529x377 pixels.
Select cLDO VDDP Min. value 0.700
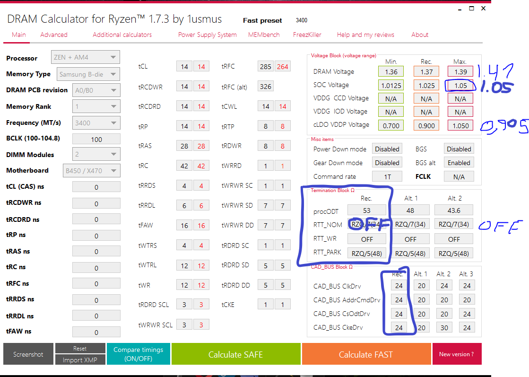(391, 125)
